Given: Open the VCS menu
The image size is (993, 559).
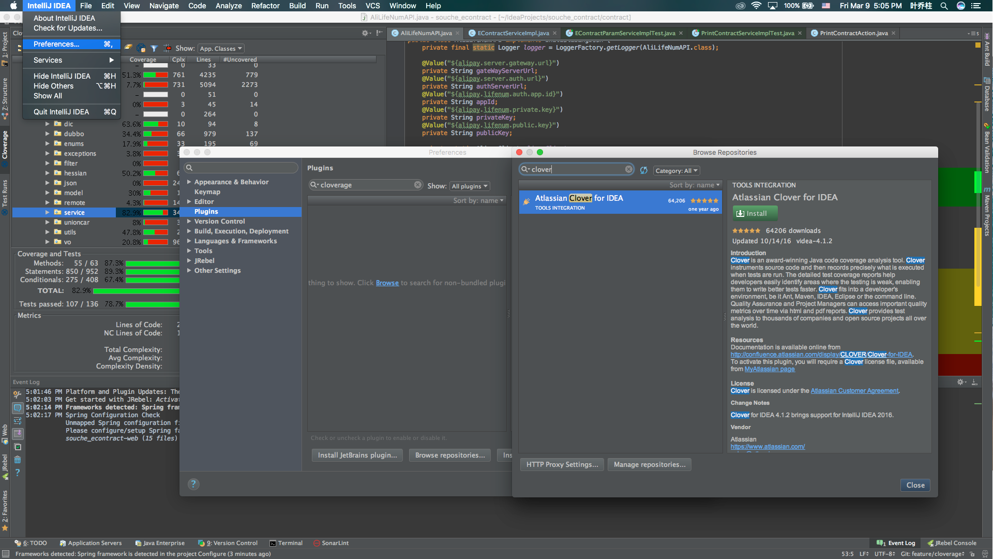Looking at the screenshot, I should point(372,6).
